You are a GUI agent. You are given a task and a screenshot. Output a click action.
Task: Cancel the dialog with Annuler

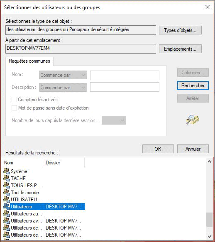click(193, 149)
